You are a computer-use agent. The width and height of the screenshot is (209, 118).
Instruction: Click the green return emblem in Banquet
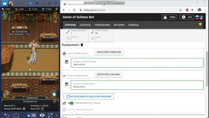(4, 14)
